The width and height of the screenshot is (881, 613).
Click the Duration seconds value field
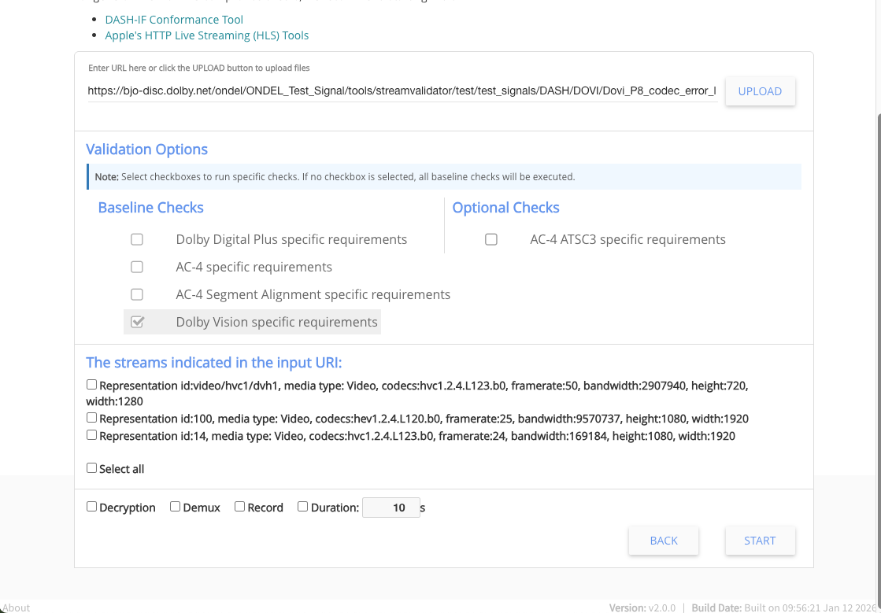(391, 508)
